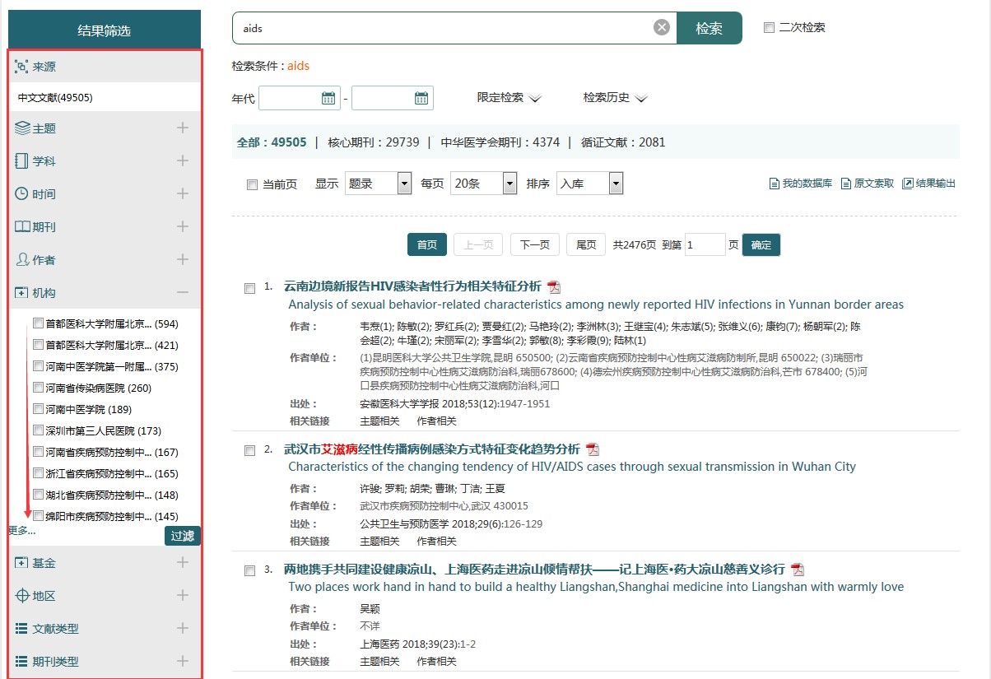
Task: Click the 检索 search button
Action: click(x=709, y=28)
